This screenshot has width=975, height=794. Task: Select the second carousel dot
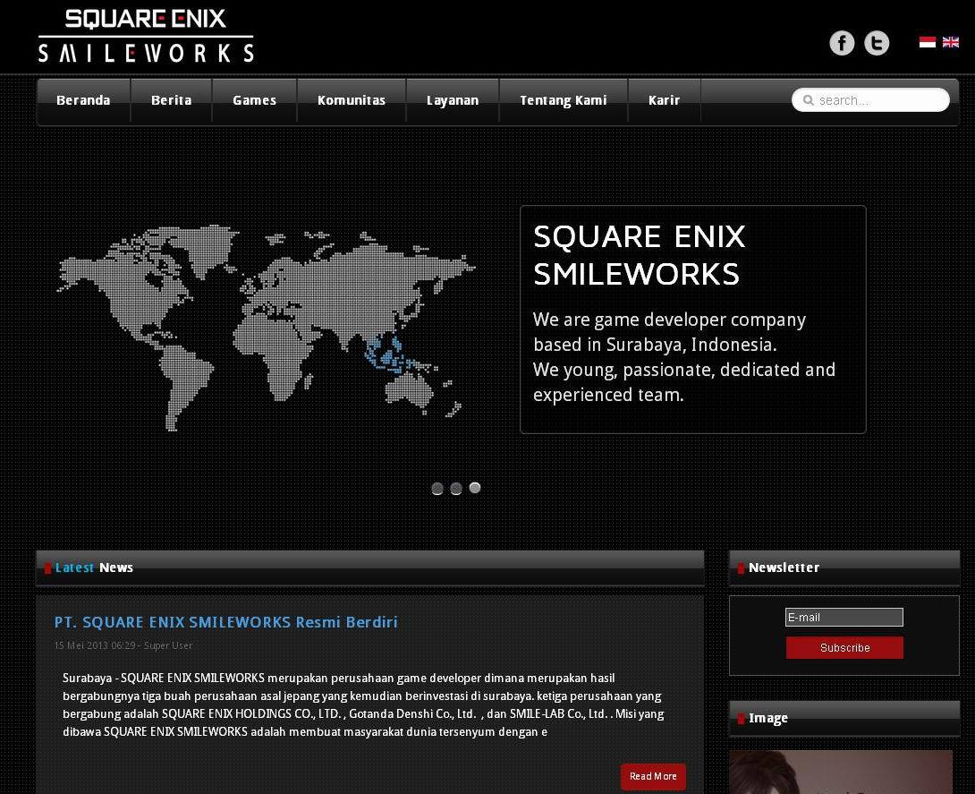[x=456, y=488]
